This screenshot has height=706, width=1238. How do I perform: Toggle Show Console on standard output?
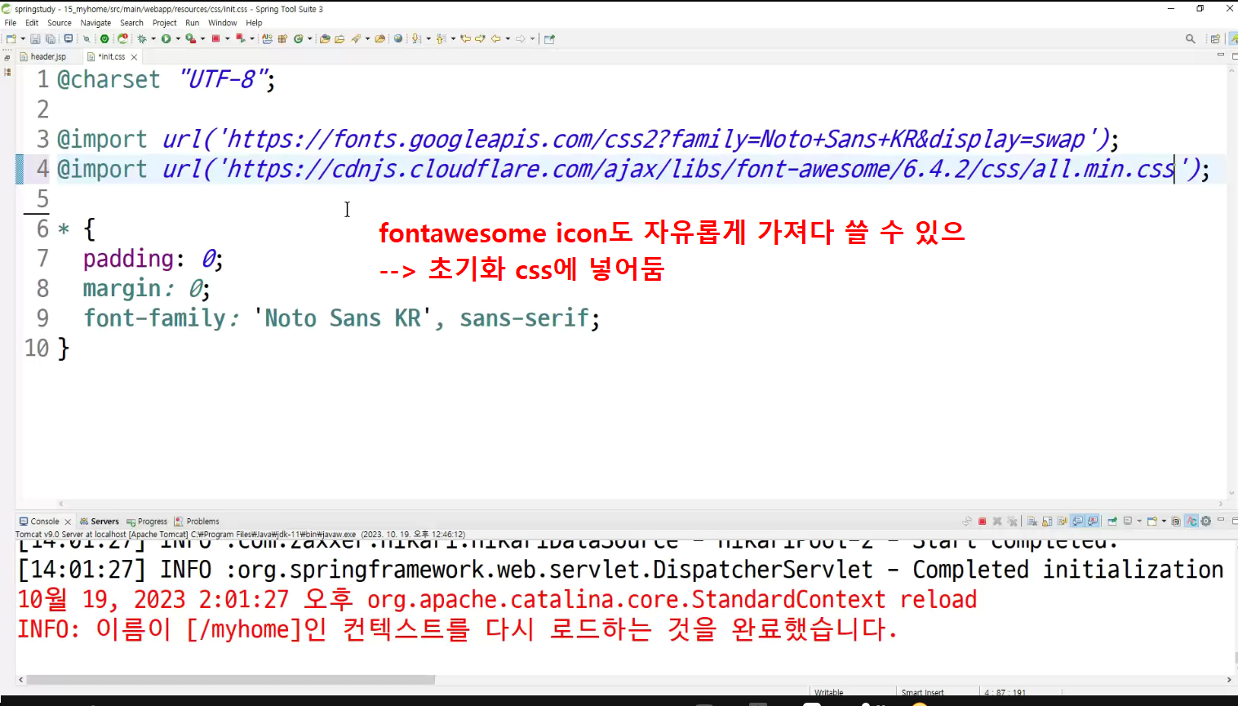coord(1077,521)
